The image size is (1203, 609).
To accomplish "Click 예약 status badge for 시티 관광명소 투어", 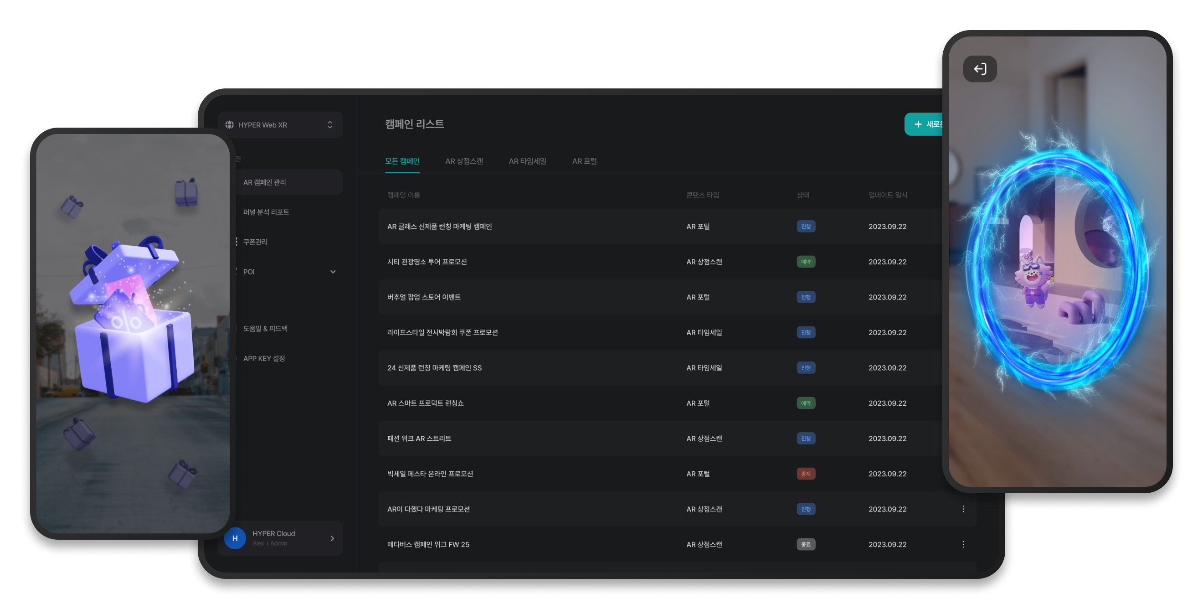I will (806, 262).
